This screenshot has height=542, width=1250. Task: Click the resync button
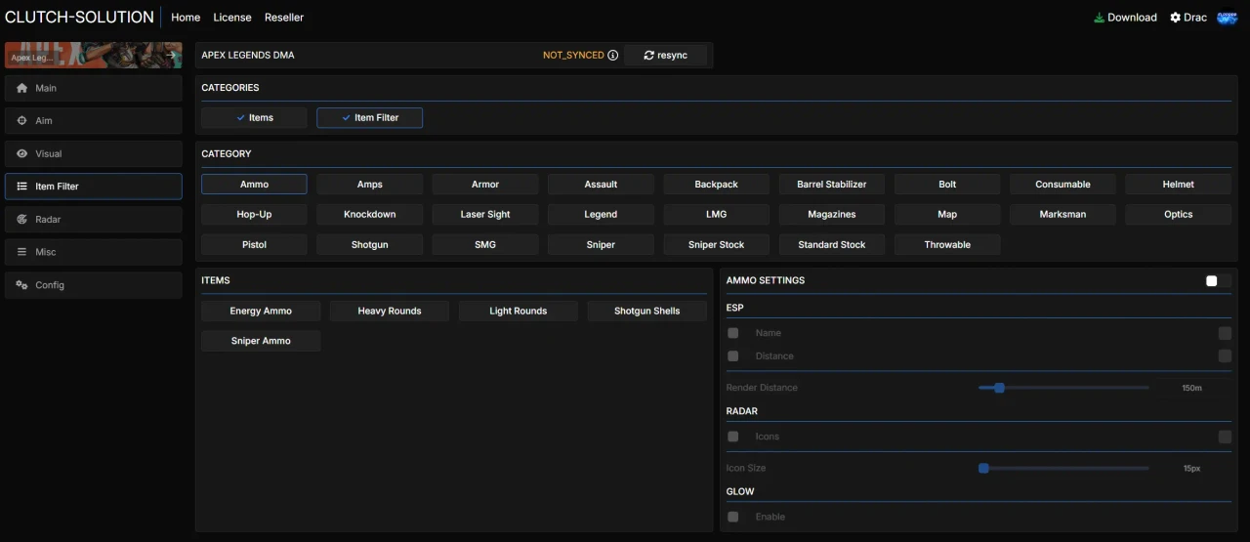665,56
